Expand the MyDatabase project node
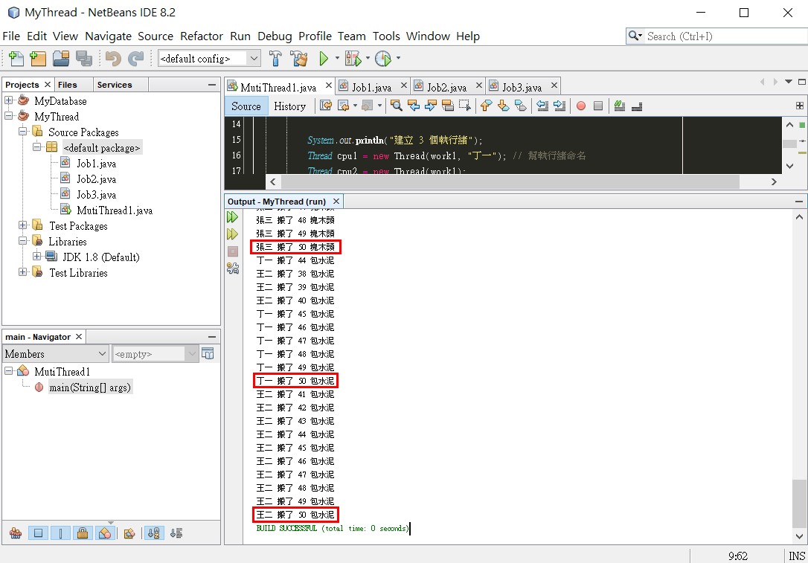This screenshot has height=563, width=808. [x=9, y=100]
